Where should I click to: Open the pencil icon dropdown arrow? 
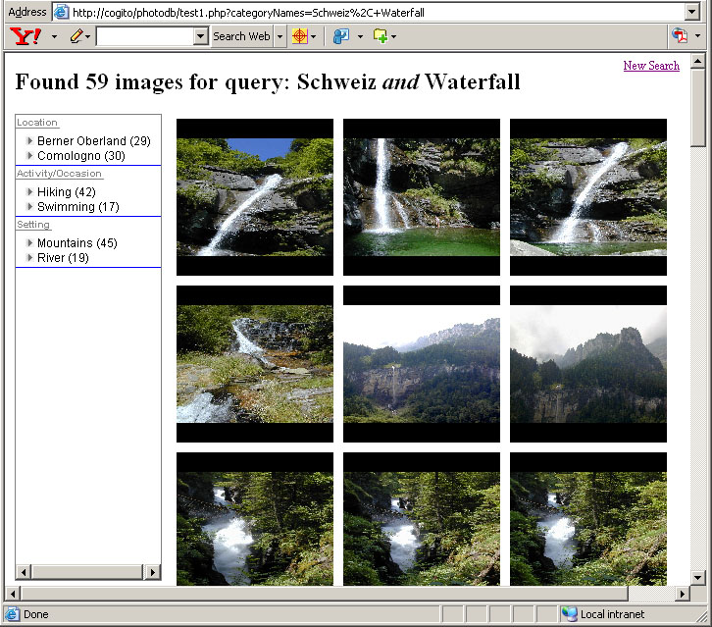(x=87, y=36)
